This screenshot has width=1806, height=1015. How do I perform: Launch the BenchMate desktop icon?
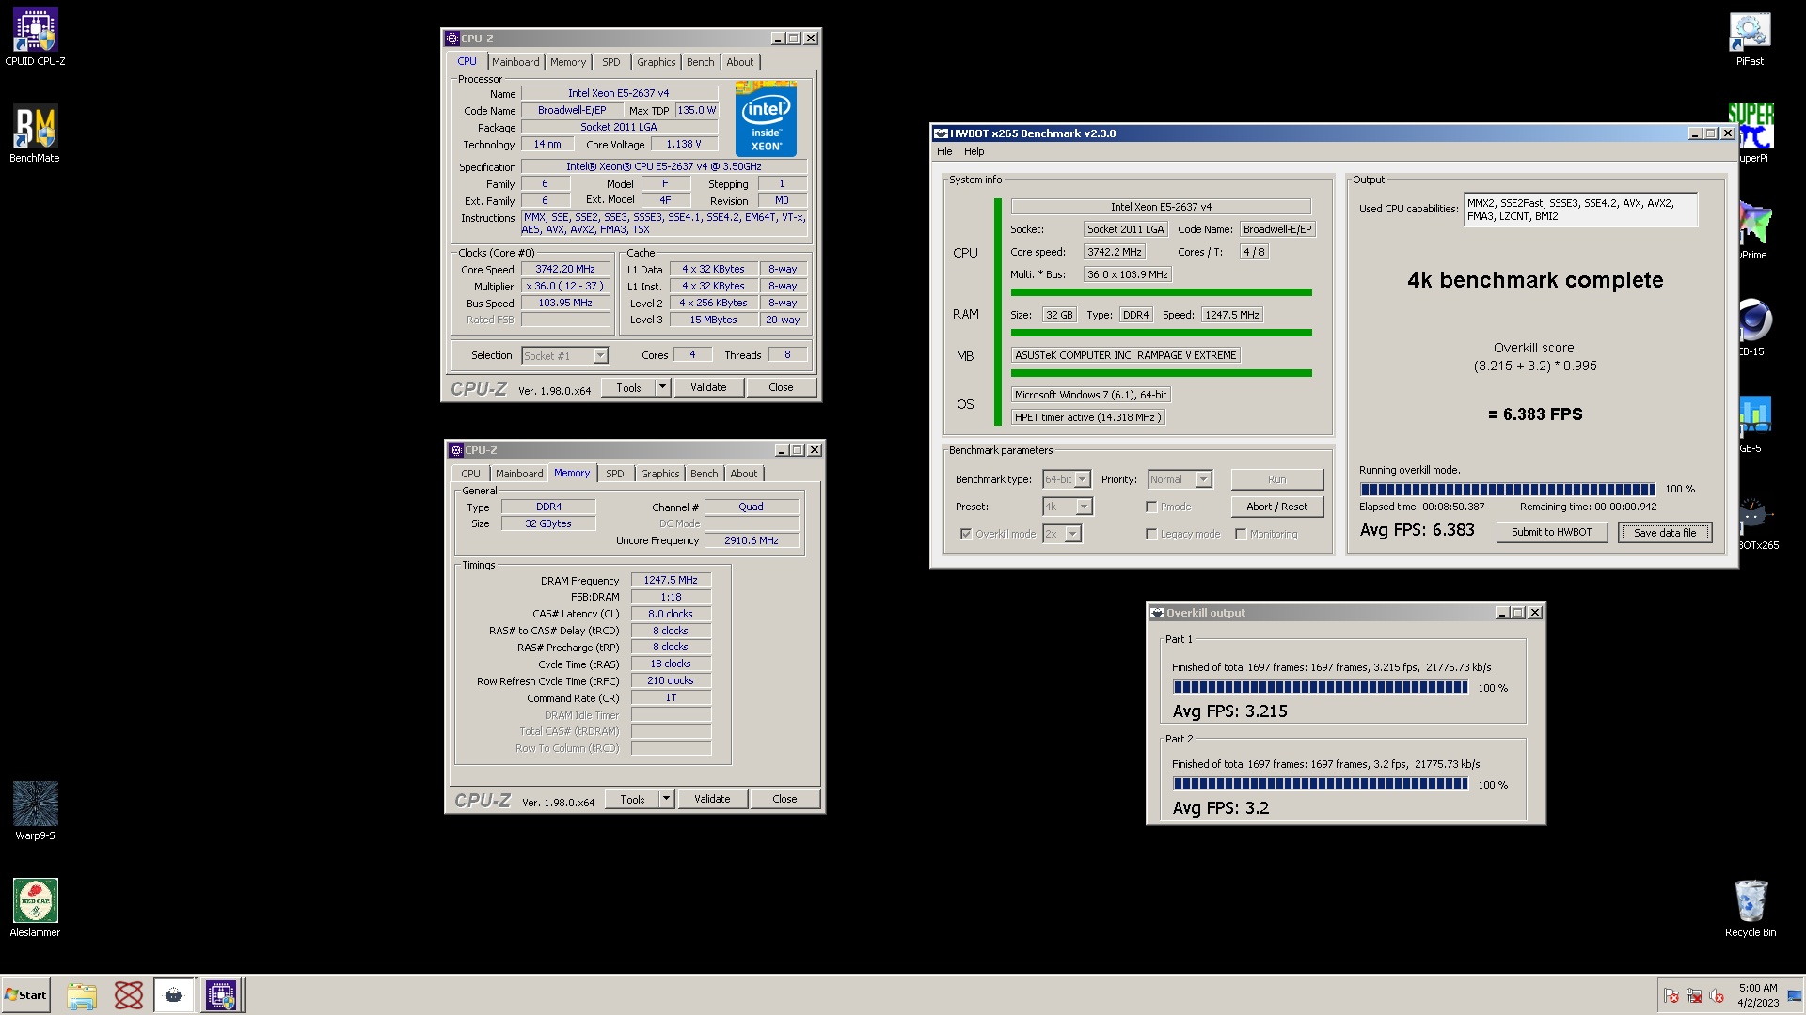point(35,134)
